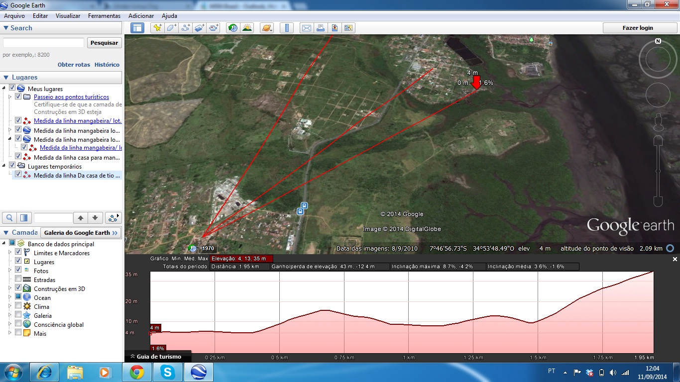Show historical imagery with the clock icon
Image resolution: width=680 pixels, height=382 pixels.
(x=232, y=28)
